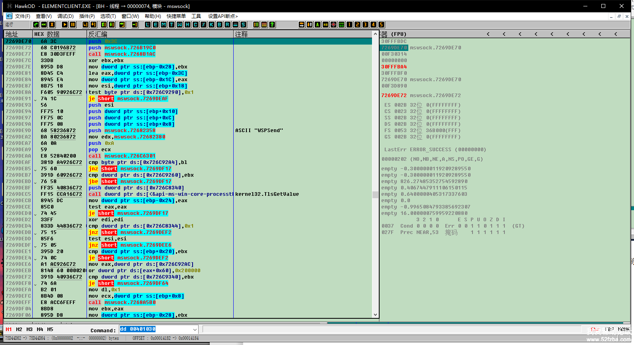Select the disassembly row at address 7269DEC5
The width and height of the screenshot is (634, 345).
click(x=188, y=194)
